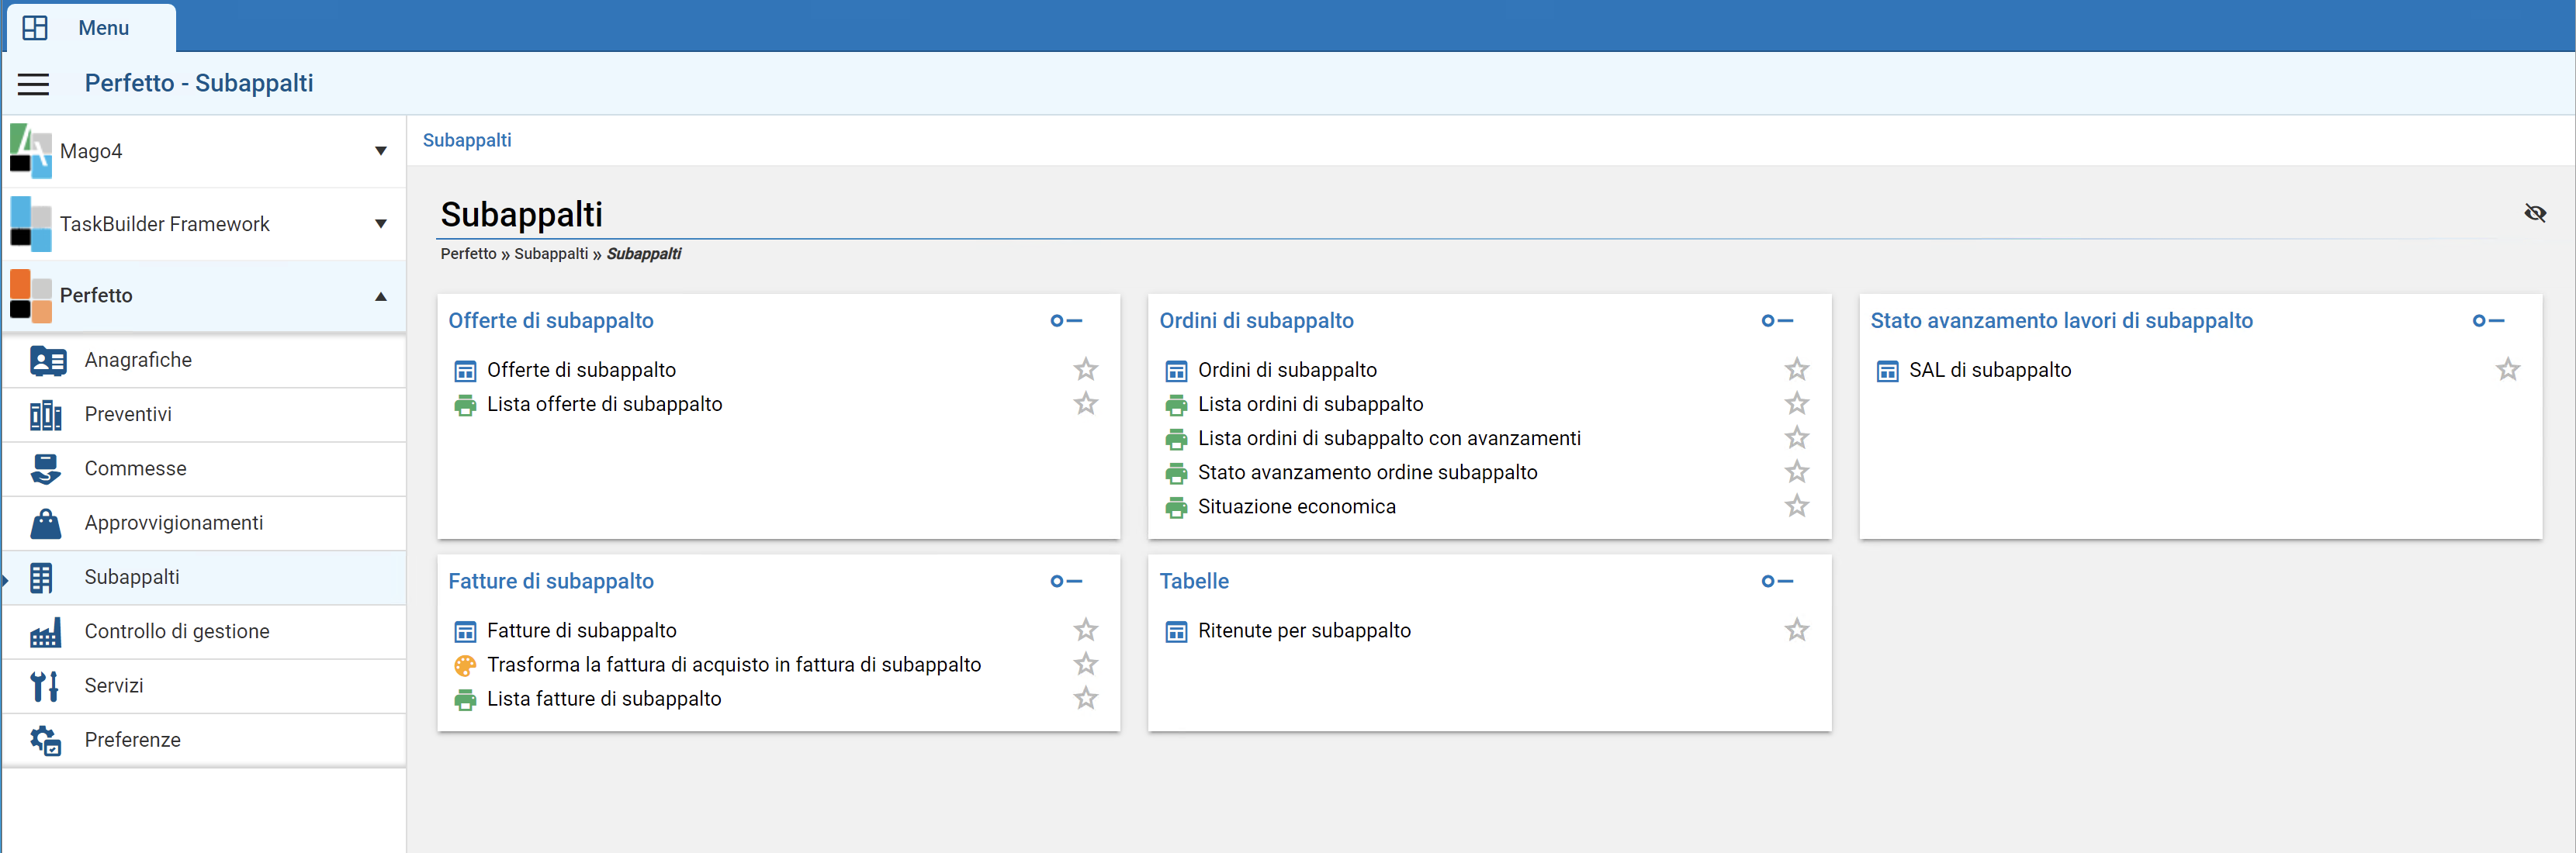Click printer icon beside Lista ordini di subappalto

1176,405
